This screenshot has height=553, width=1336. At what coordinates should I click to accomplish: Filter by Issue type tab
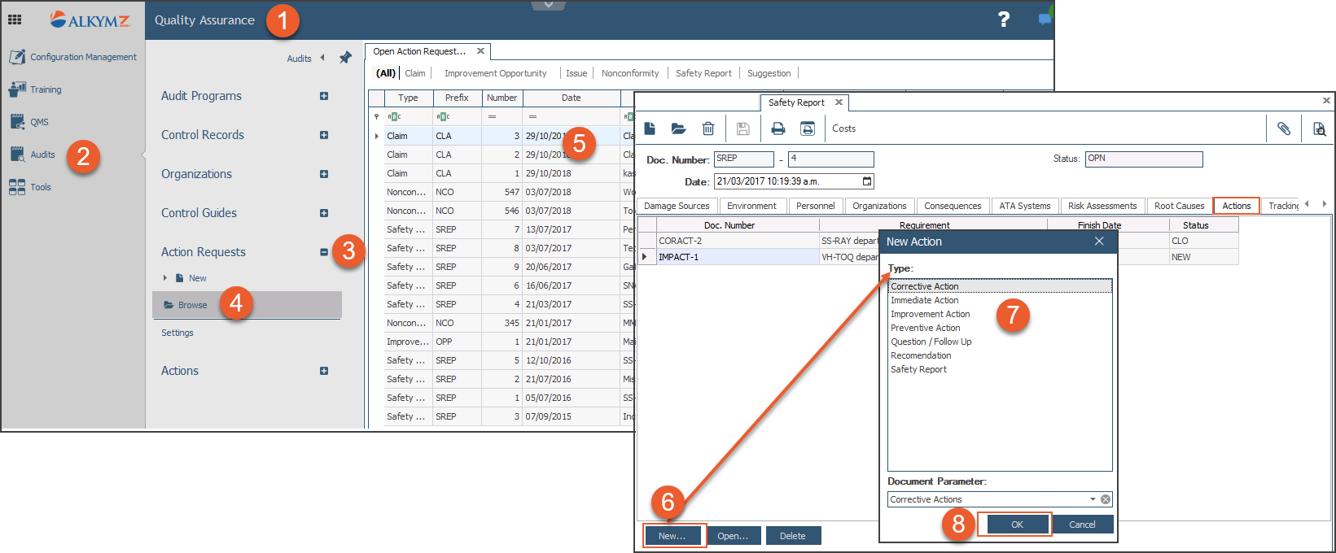click(576, 73)
